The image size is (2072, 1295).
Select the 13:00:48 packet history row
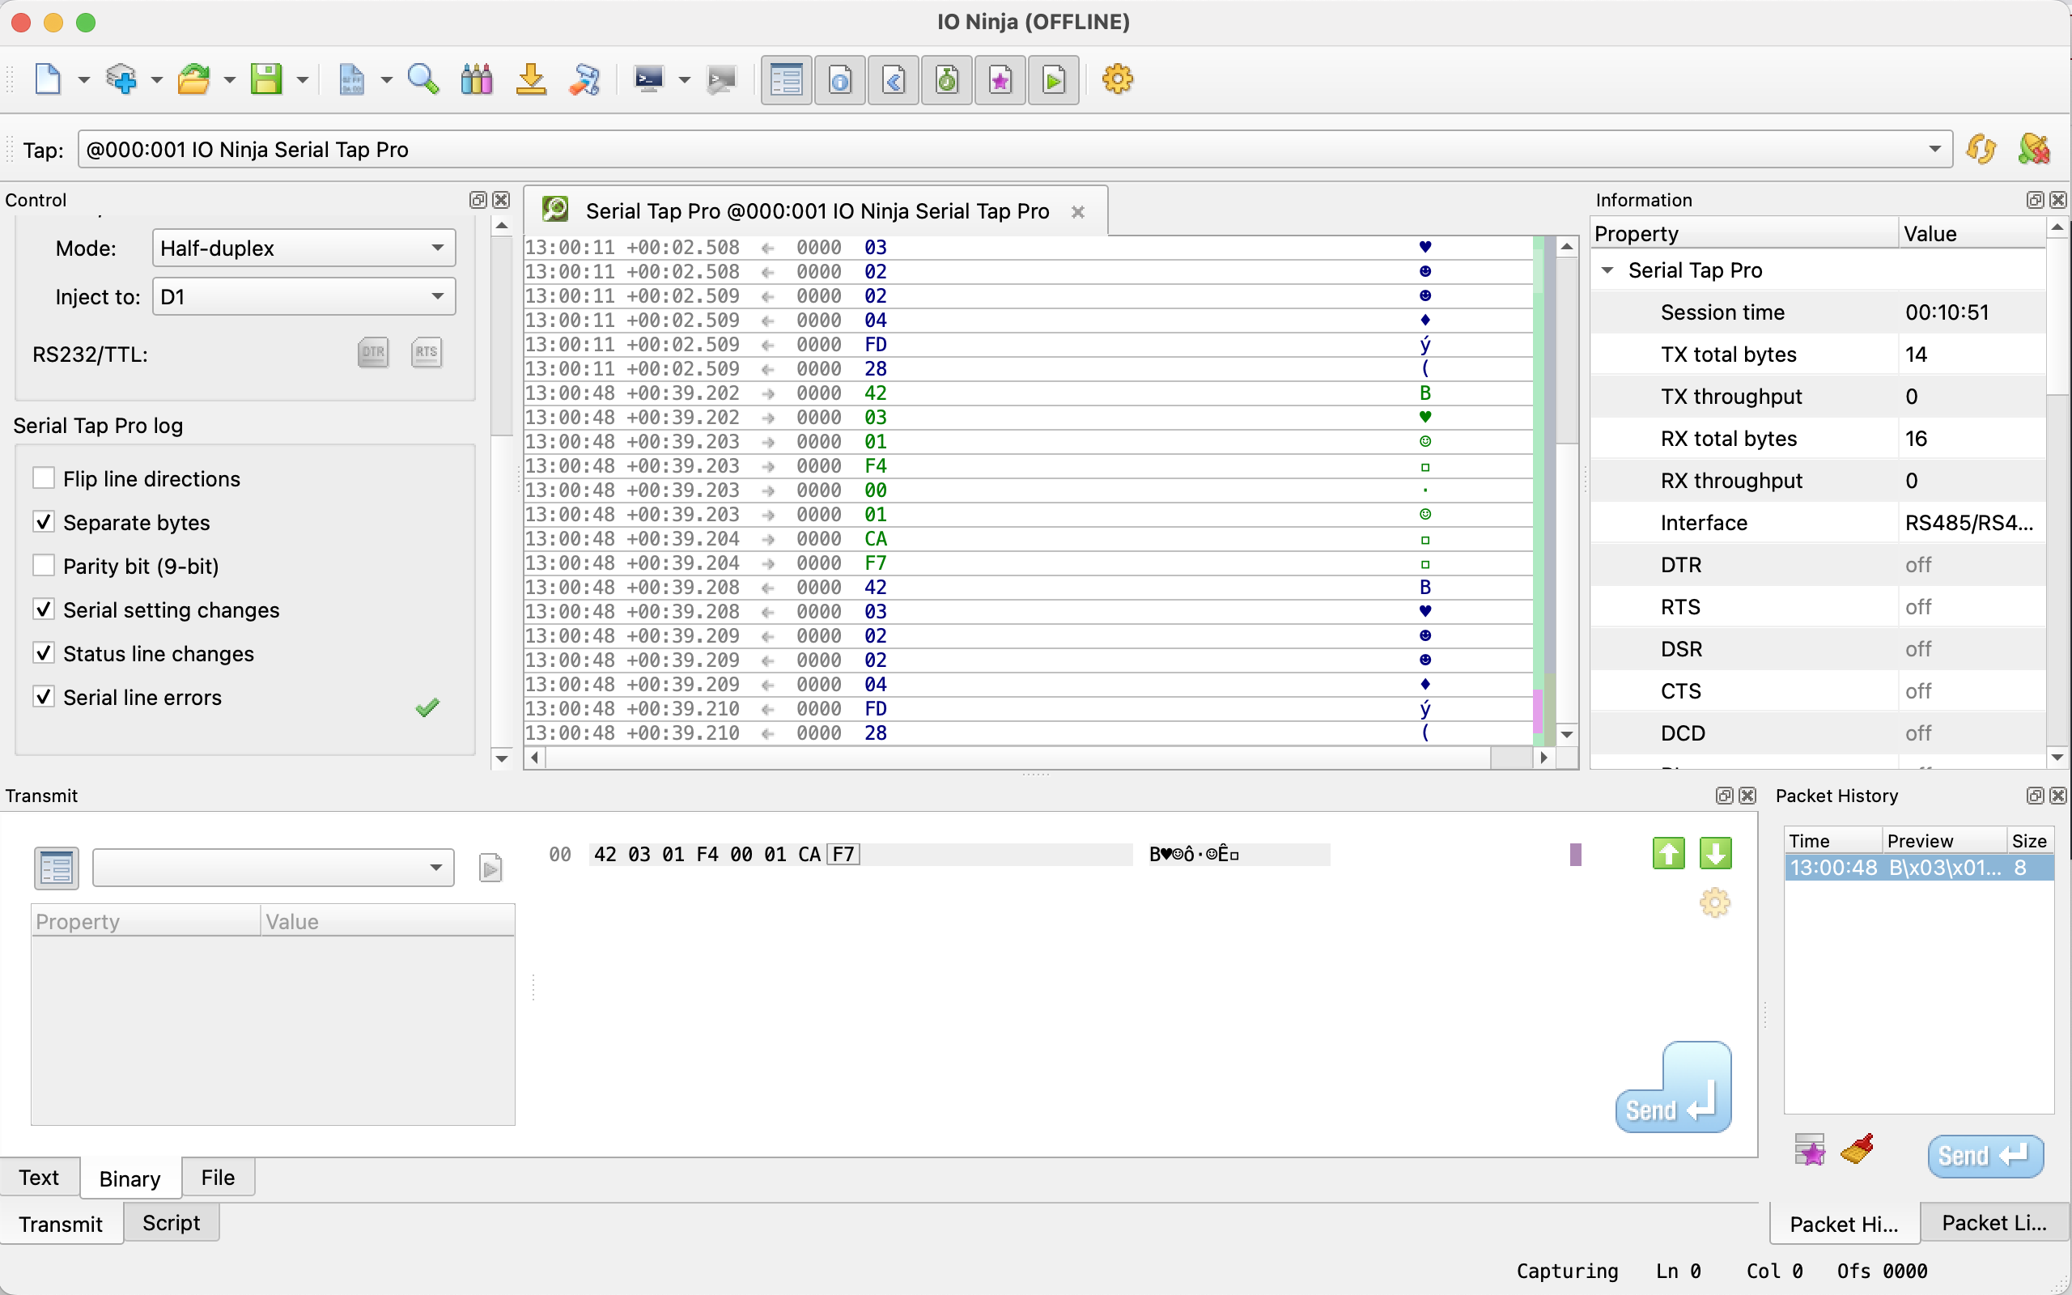point(1918,868)
